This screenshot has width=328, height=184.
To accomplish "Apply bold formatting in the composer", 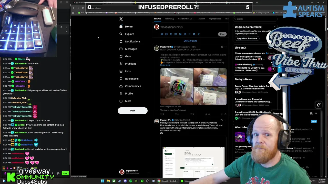I will click(x=194, y=34).
